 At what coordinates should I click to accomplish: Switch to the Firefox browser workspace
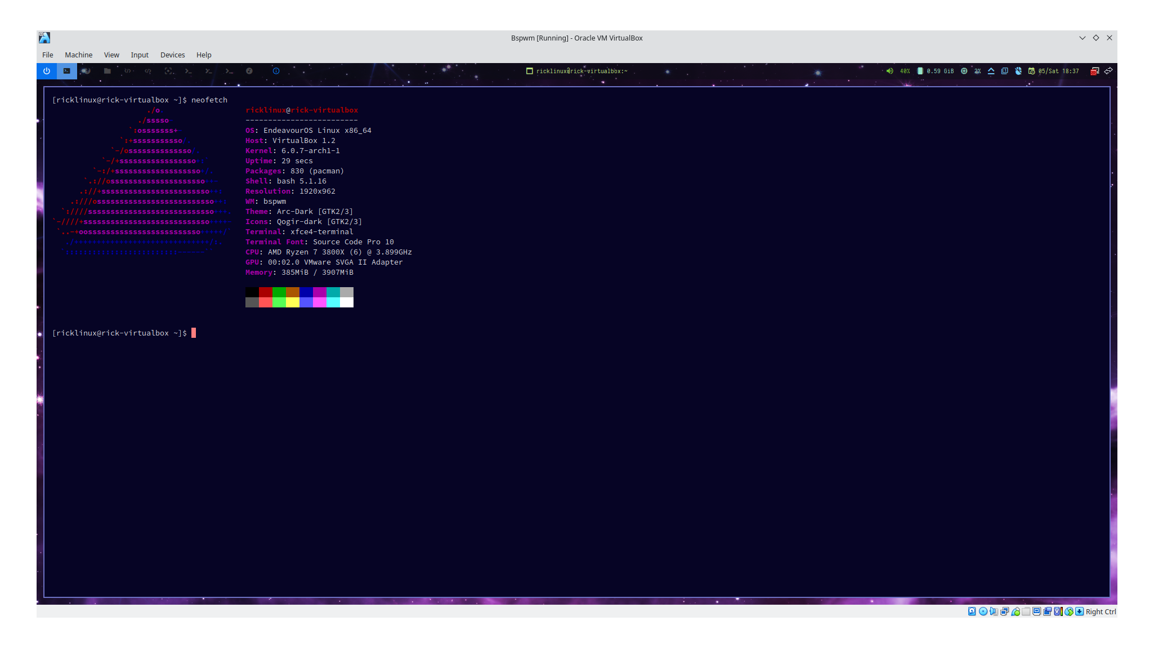coord(86,71)
